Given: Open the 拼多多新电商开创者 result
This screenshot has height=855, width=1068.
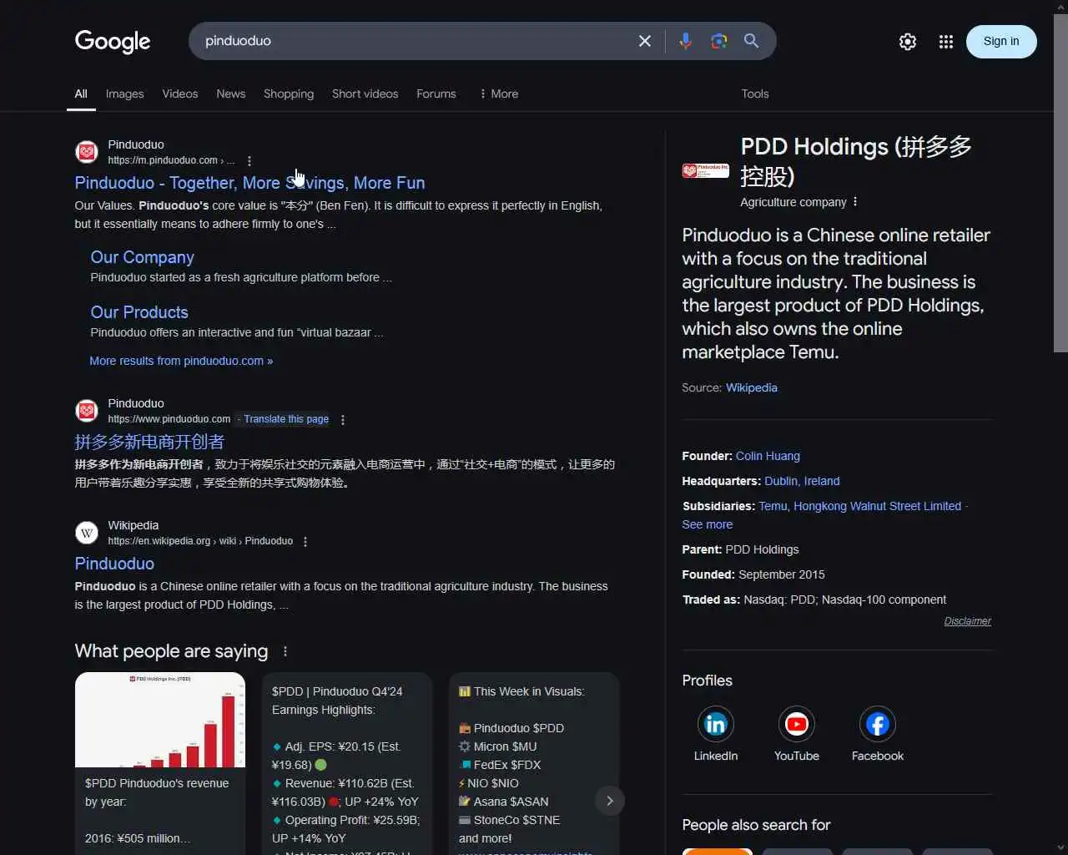Looking at the screenshot, I should (x=149, y=442).
